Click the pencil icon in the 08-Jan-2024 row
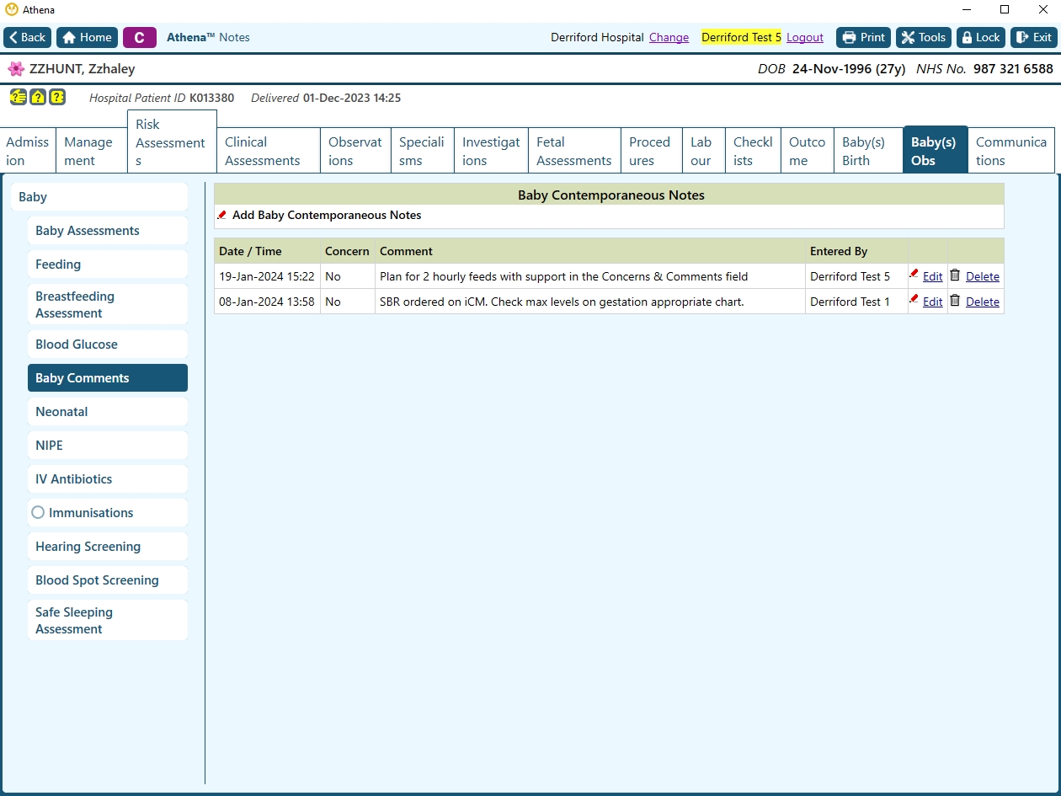 point(914,299)
